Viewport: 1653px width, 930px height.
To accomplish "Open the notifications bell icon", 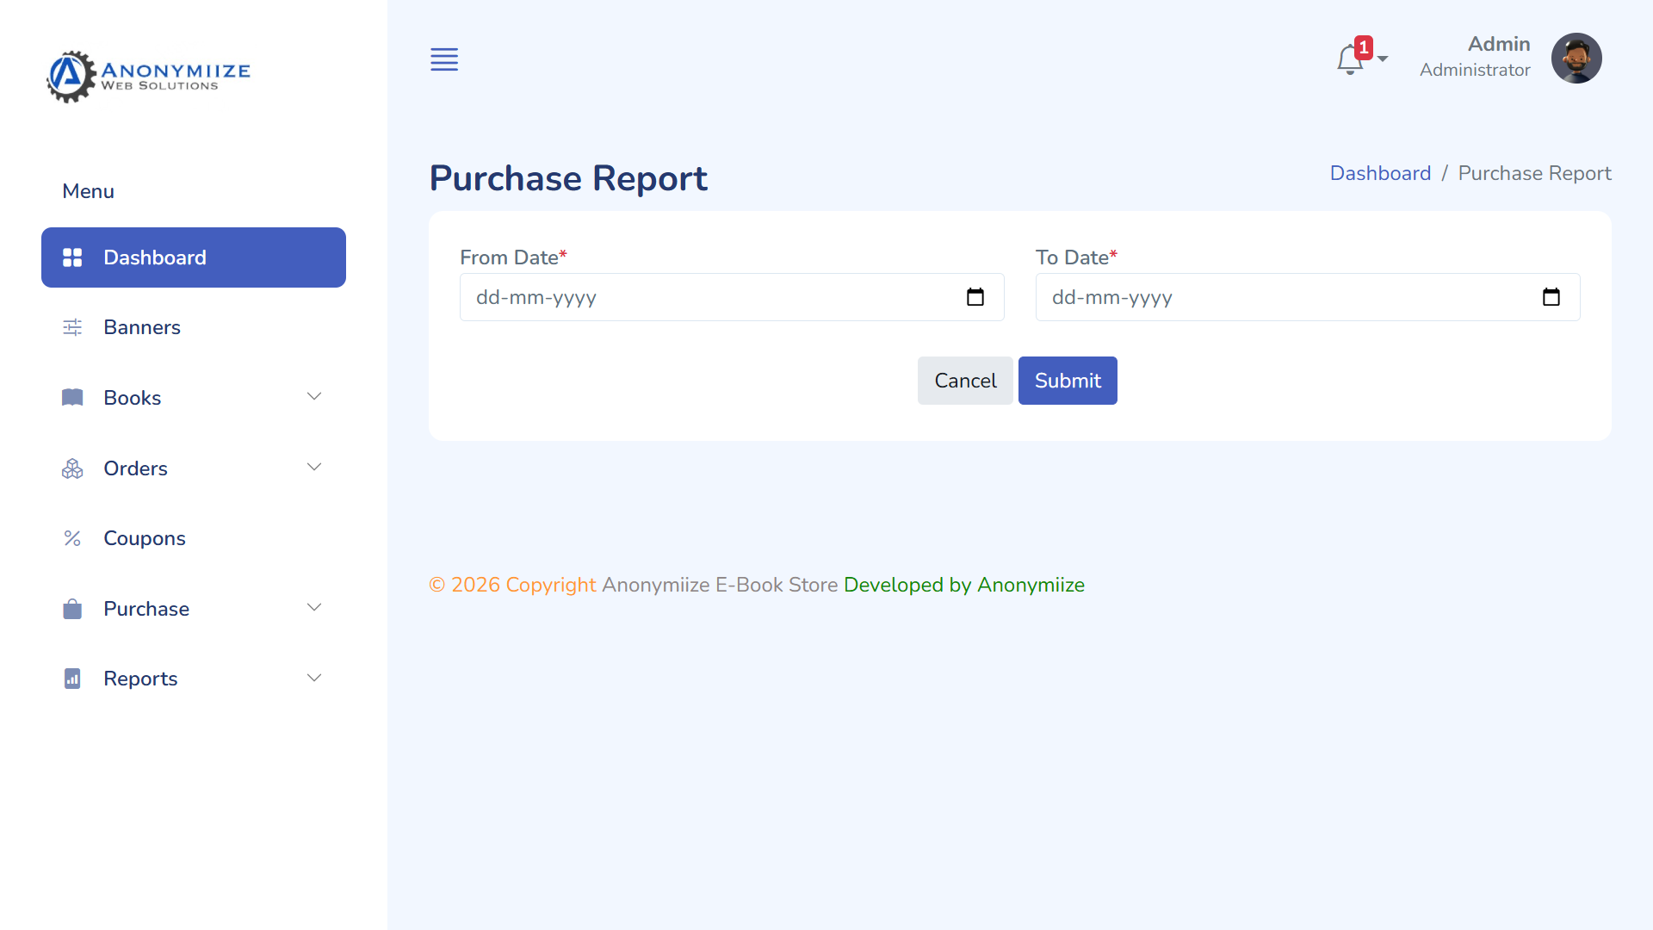I will tap(1350, 59).
